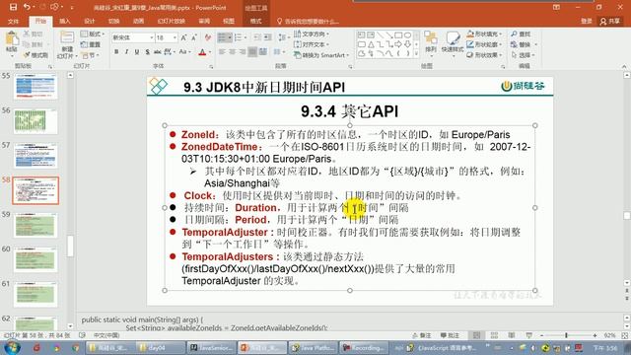
Task: Open the File (文件) tab
Action: click(13, 21)
